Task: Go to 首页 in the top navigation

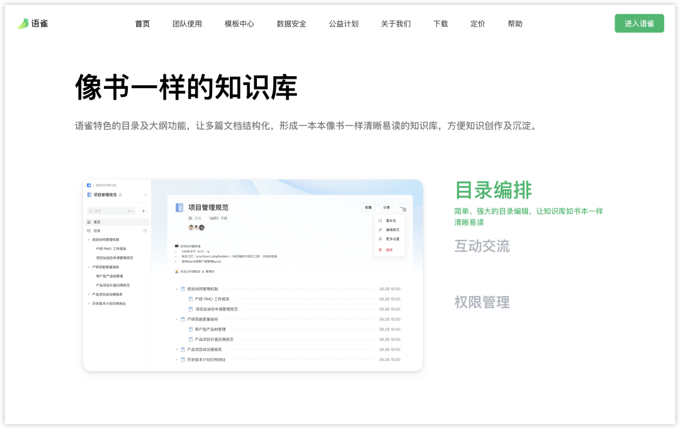Action: pyautogui.click(x=142, y=24)
